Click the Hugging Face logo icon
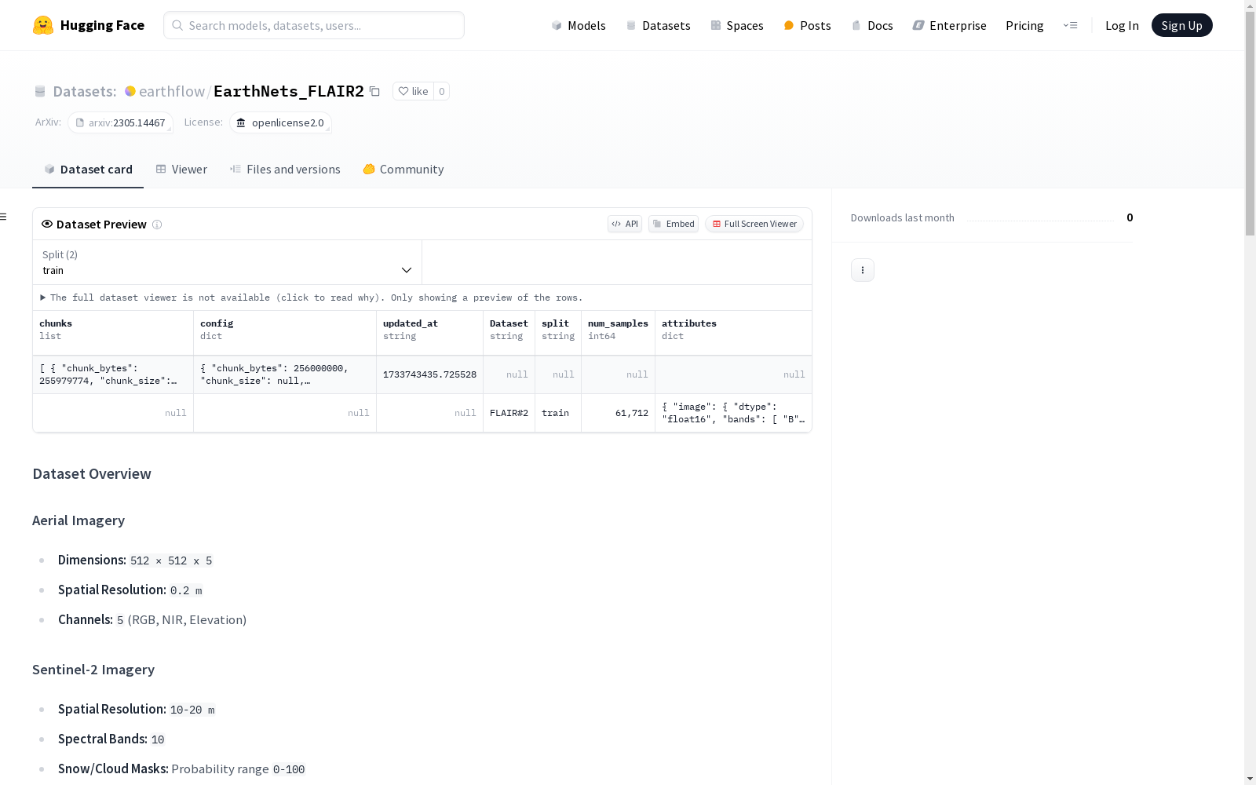This screenshot has width=1256, height=785. 43,25
